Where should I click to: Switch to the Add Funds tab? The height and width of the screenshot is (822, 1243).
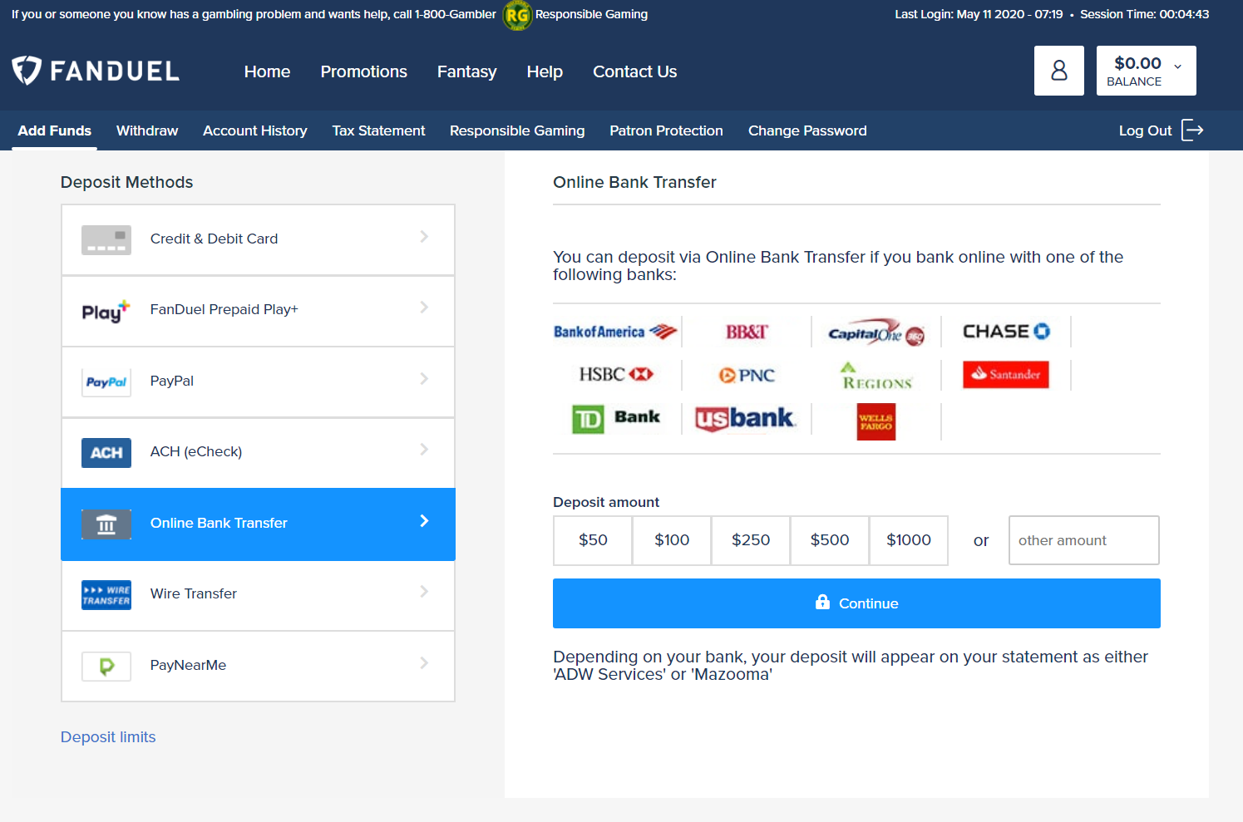point(54,130)
